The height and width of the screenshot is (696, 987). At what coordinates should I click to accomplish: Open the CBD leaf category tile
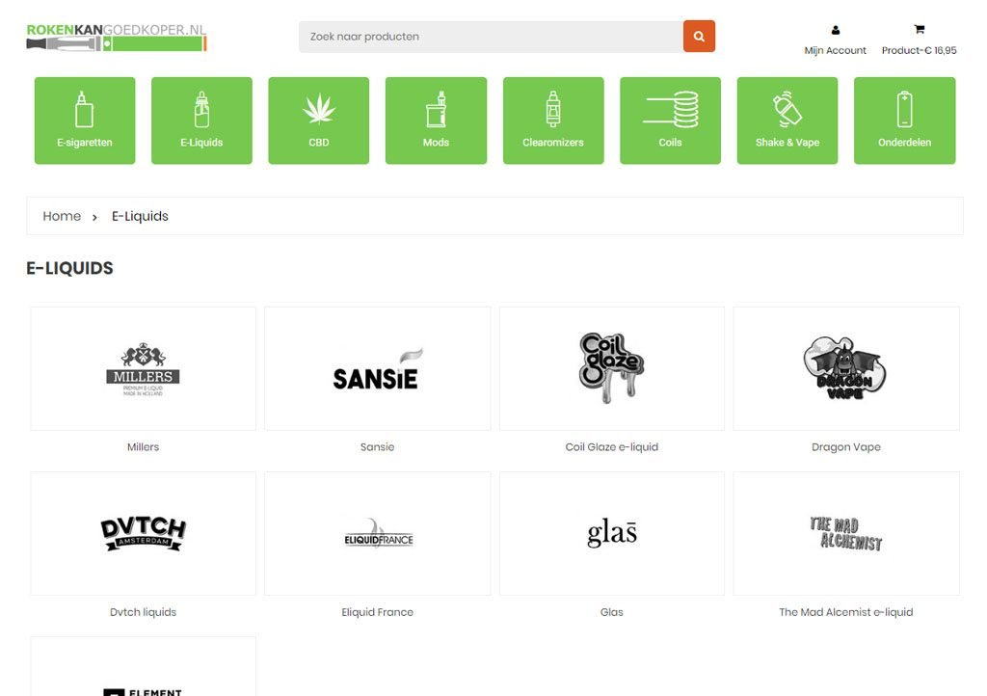pyautogui.click(x=319, y=120)
